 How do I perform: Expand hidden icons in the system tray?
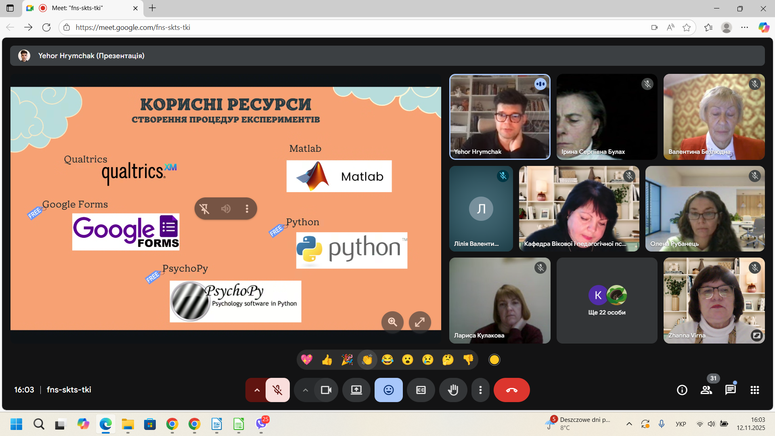pos(629,424)
